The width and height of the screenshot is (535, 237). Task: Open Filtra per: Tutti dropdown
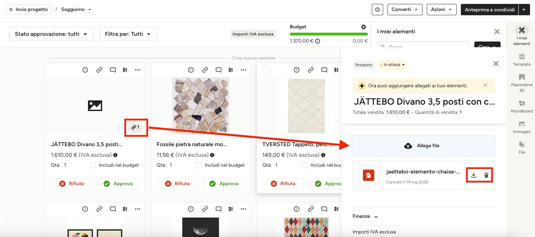[128, 34]
